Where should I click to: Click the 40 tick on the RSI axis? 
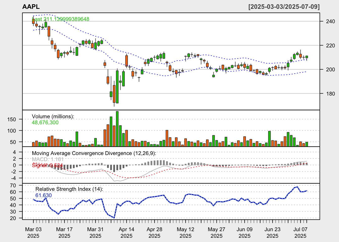tap(13, 205)
